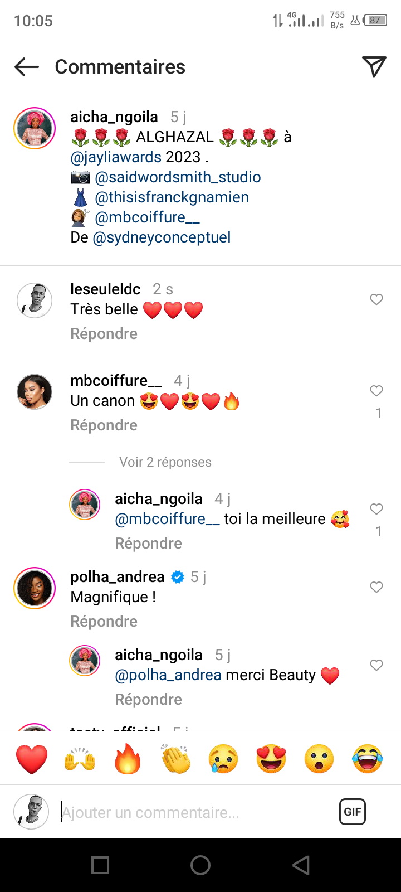Insert the heart-eyes quick emoji
401x892 pixels.
271,759
